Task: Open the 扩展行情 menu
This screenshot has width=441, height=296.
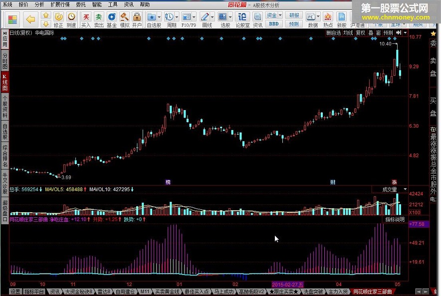Action: 60,4
